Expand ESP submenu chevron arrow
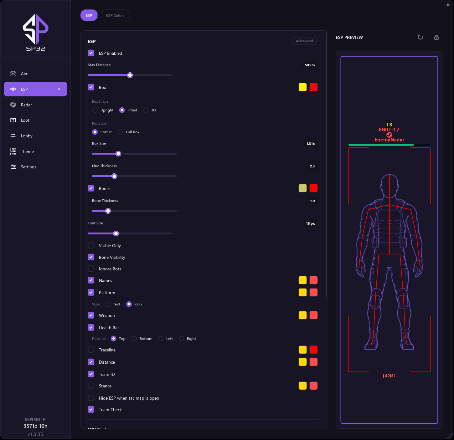This screenshot has width=454, height=440. 59,89
